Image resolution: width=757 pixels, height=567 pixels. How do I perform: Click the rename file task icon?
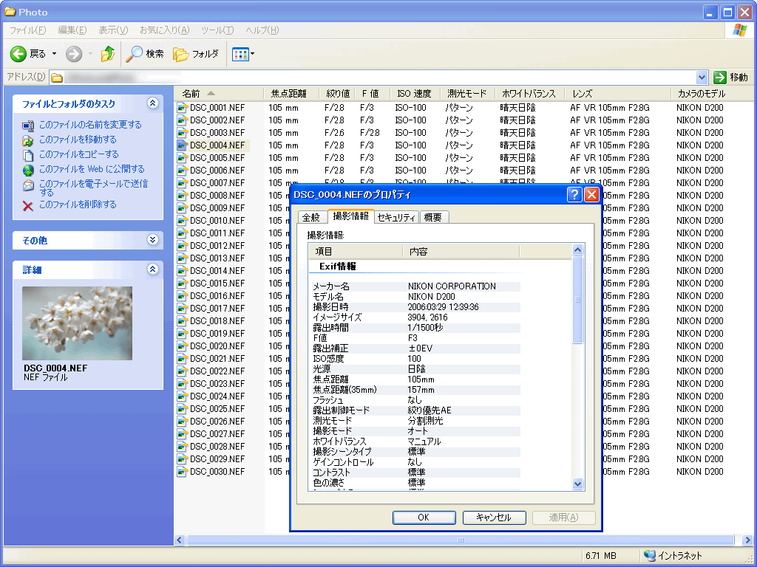click(x=28, y=126)
